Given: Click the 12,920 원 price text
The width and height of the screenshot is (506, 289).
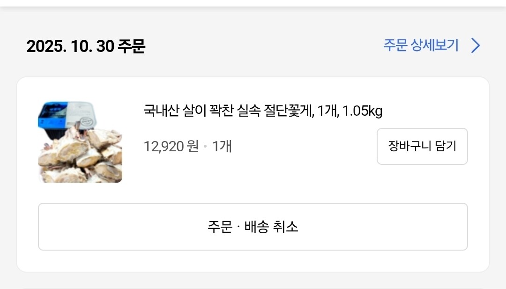Looking at the screenshot, I should point(171,147).
